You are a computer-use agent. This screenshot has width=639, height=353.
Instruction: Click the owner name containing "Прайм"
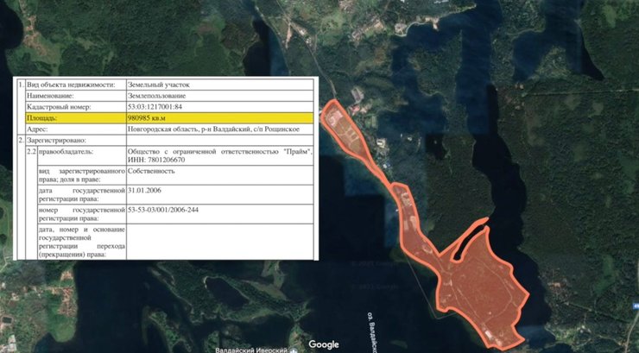click(x=218, y=150)
